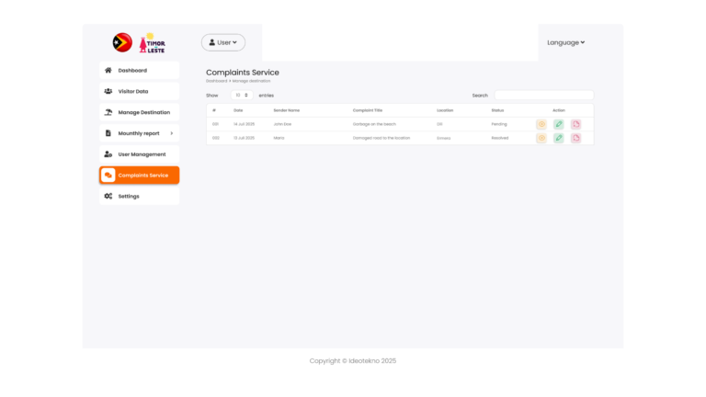Sort table by Date column header
The image size is (706, 397).
point(238,110)
